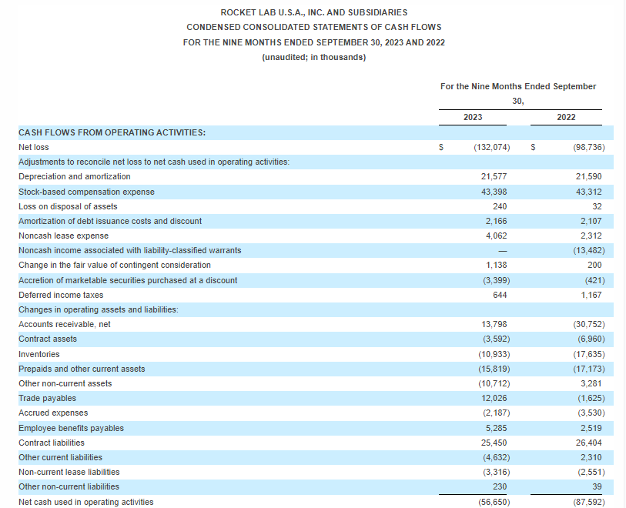Click the 'Depreciation and amortization' row label
The image size is (626, 508).
[75, 176]
